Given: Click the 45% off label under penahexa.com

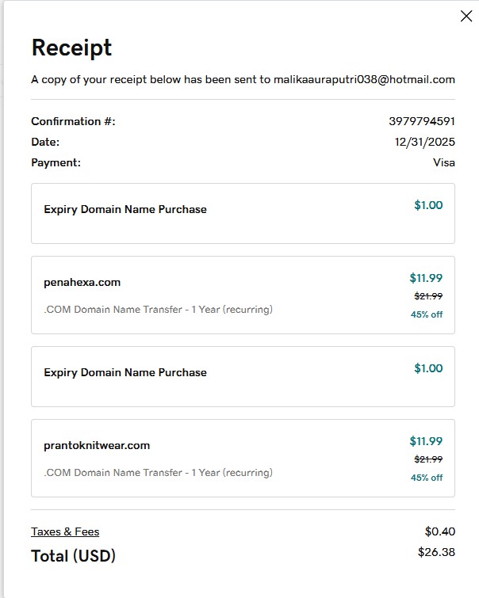Looking at the screenshot, I should 427,314.
